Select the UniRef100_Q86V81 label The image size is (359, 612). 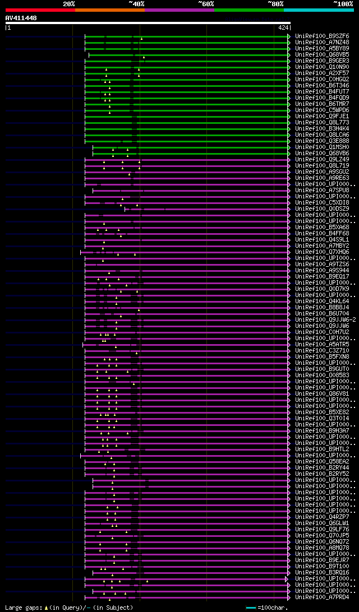tap(323, 394)
